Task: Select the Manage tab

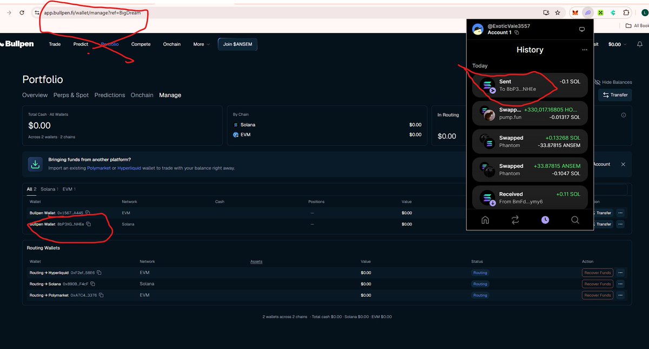Action: [170, 95]
